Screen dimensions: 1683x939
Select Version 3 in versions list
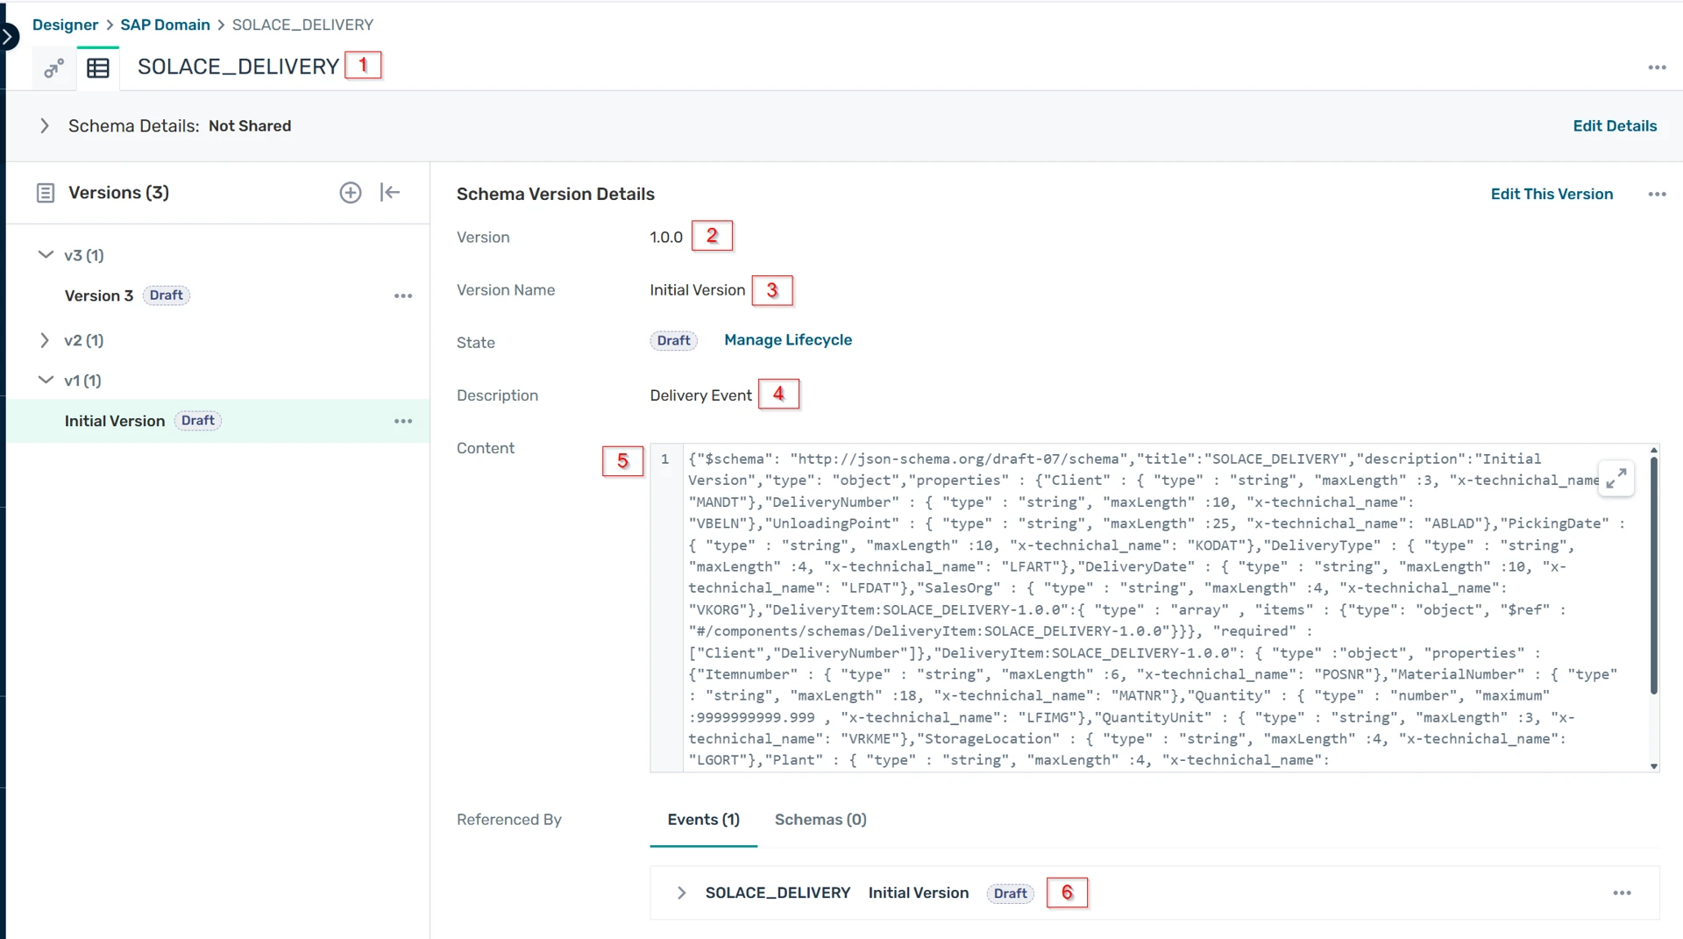(x=99, y=296)
